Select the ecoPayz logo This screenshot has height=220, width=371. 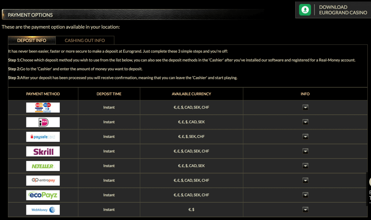[43, 195]
